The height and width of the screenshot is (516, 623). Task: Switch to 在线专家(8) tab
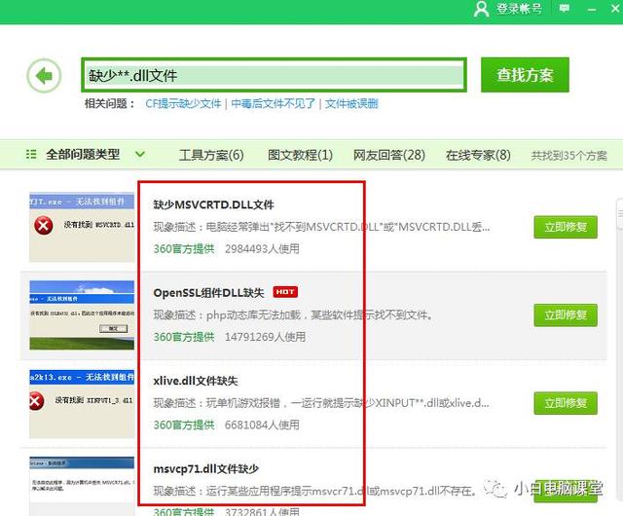[478, 155]
